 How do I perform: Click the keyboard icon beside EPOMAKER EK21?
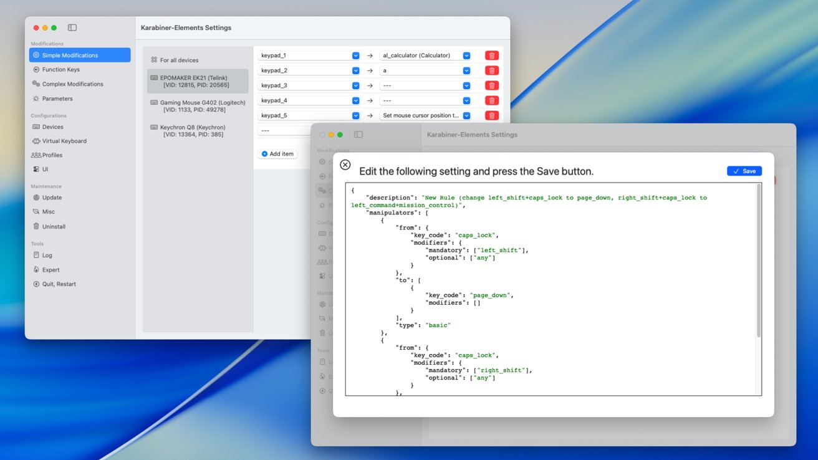pyautogui.click(x=154, y=78)
